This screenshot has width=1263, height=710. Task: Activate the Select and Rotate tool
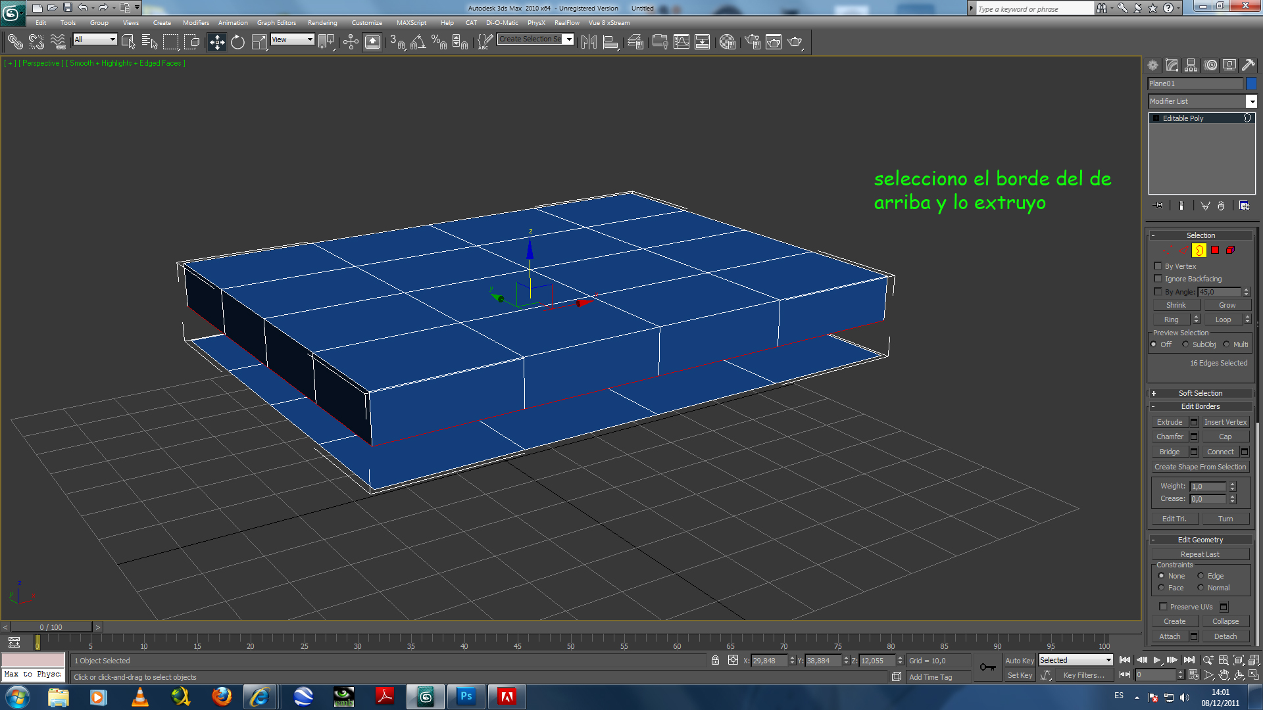coord(237,42)
